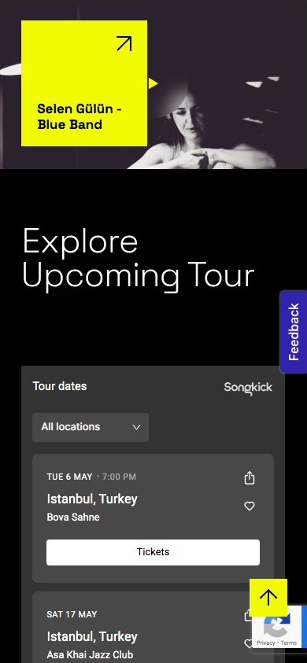Click the chevron in the All locations selector
This screenshot has height=663, width=307.
[136, 428]
